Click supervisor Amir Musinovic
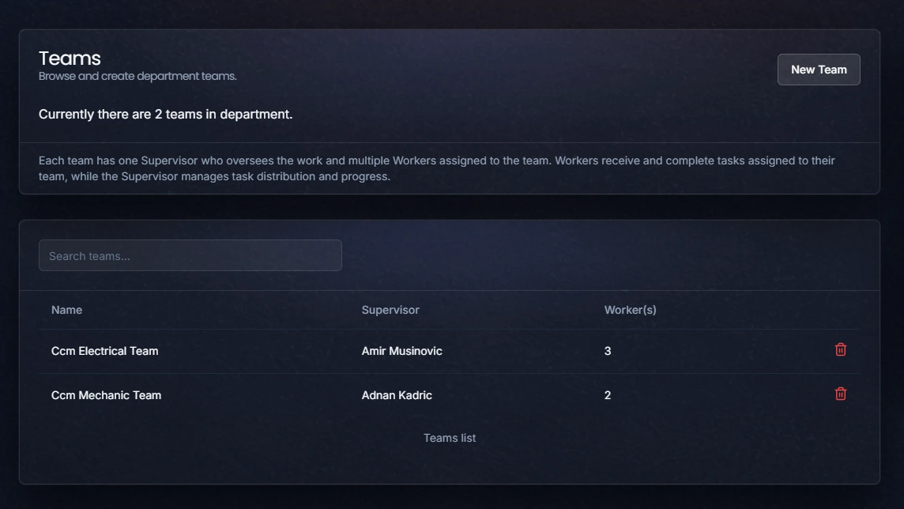 [402, 351]
